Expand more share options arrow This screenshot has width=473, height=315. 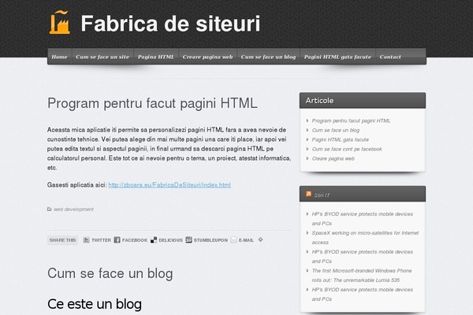(x=260, y=239)
